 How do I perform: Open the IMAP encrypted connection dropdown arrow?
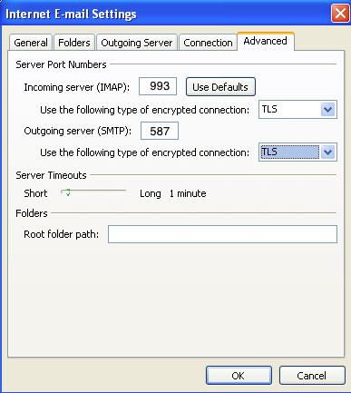tap(327, 109)
